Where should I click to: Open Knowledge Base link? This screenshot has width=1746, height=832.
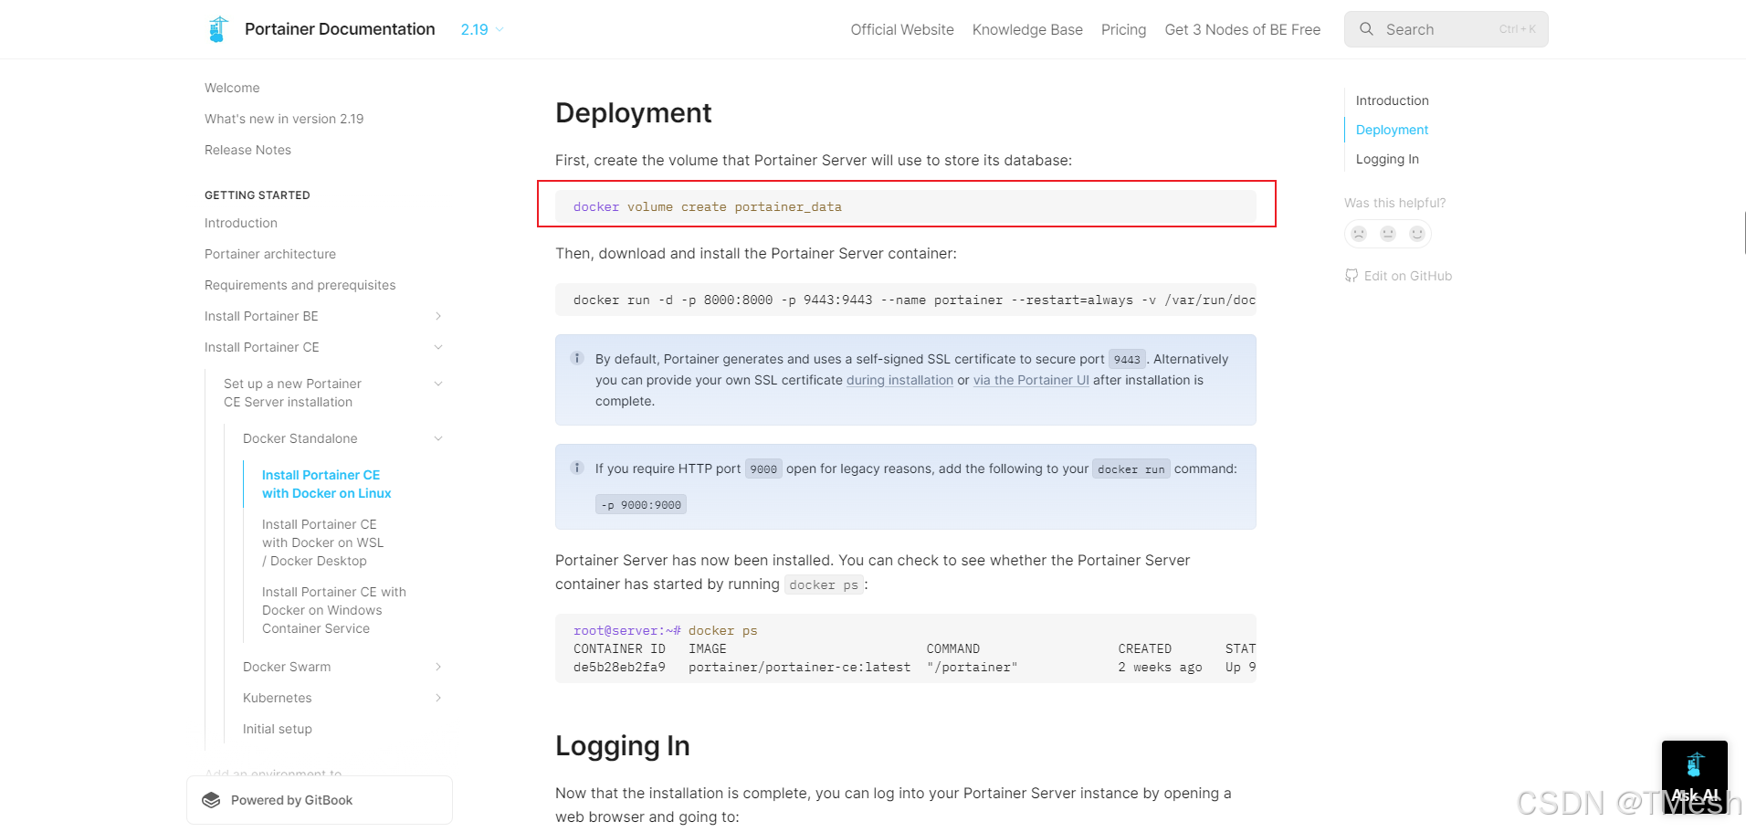[x=1027, y=29]
